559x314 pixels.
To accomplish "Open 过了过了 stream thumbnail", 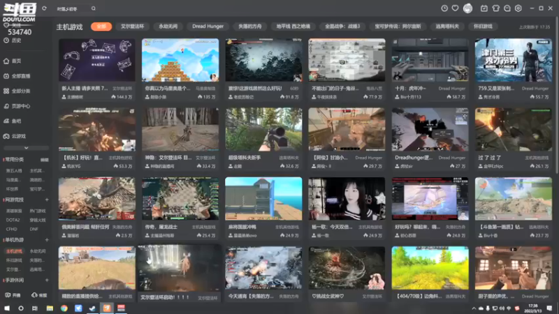I will pos(514,130).
